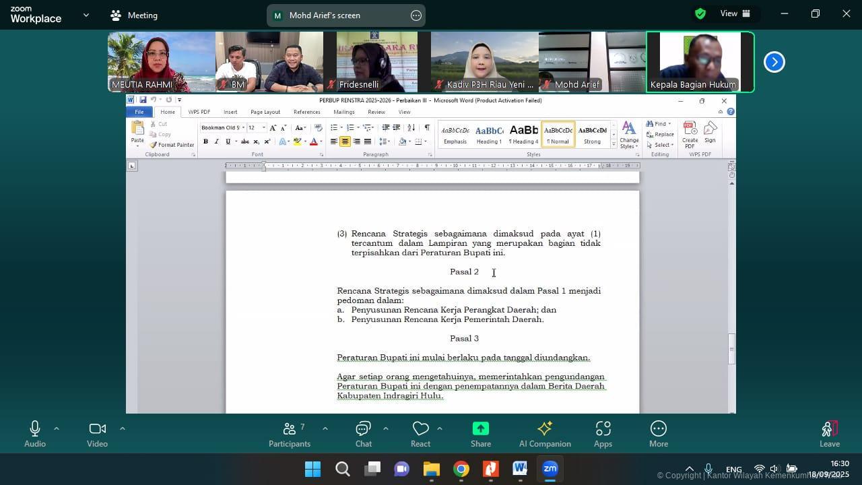Expand the audio options arrow
The image size is (862, 485).
tap(57, 428)
